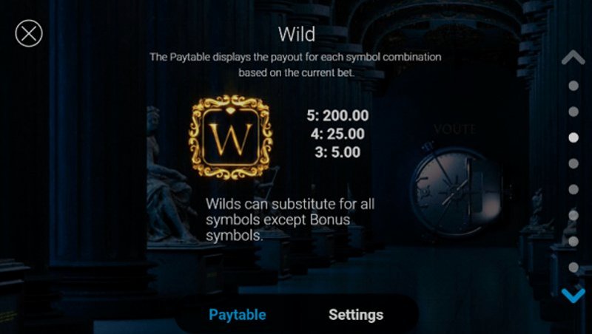
Task: Click the Wilds substitute description text
Action: tap(290, 219)
